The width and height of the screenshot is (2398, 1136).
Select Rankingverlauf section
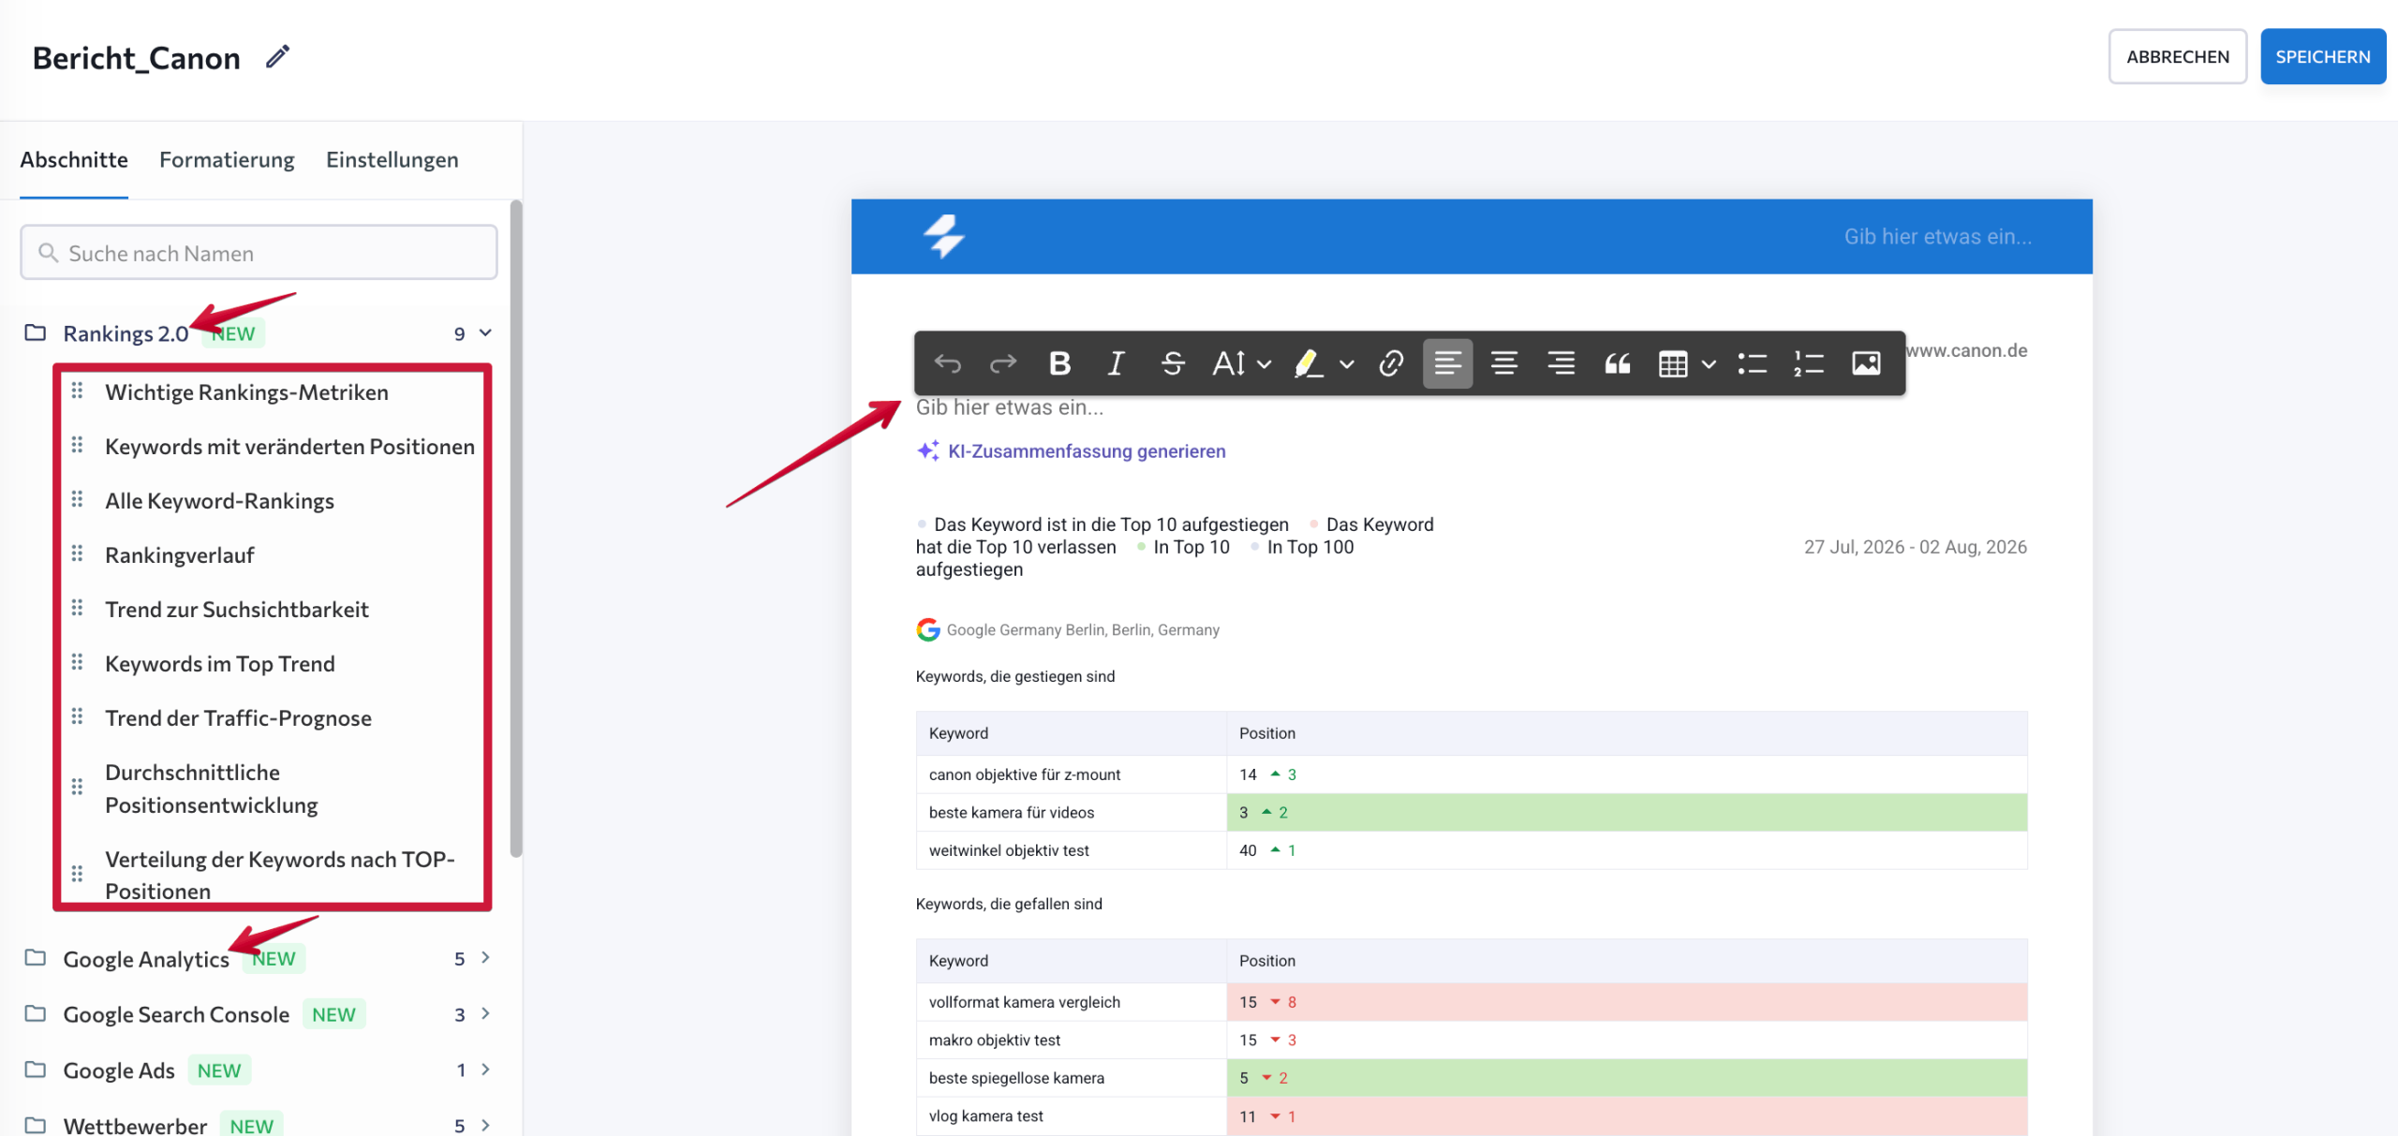click(x=180, y=554)
